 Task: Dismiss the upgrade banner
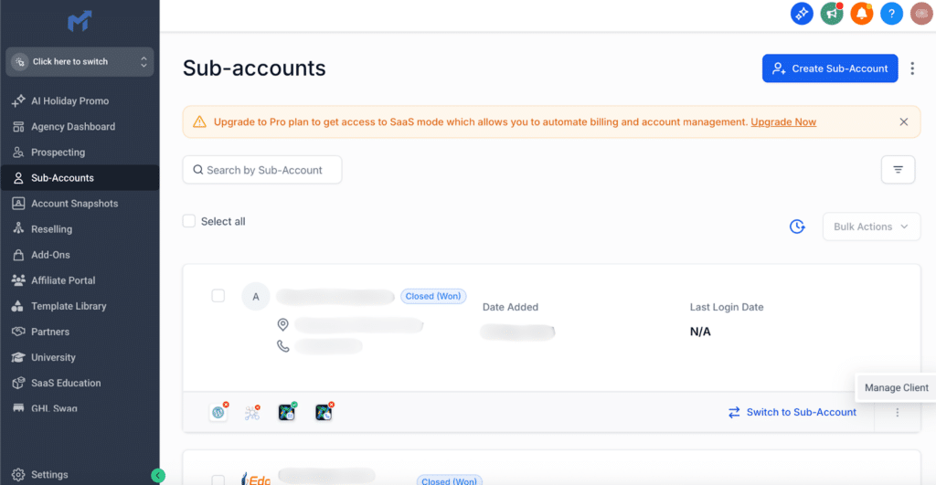pyautogui.click(x=903, y=121)
